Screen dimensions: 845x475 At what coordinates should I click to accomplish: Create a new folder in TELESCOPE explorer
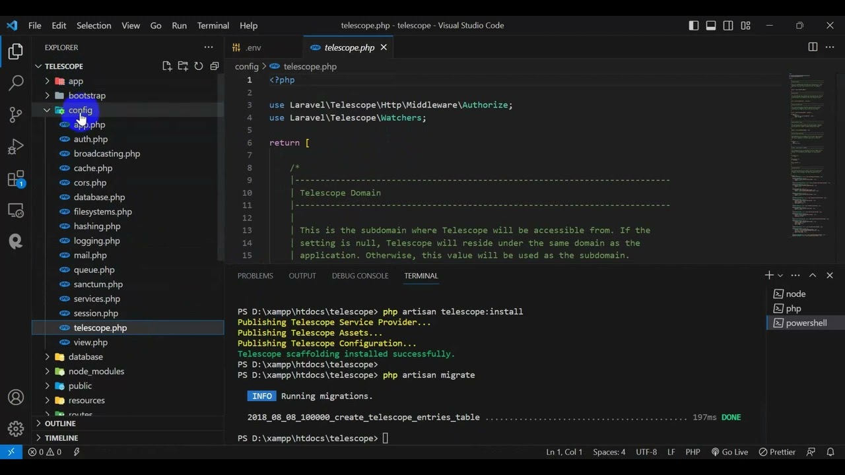(x=183, y=66)
